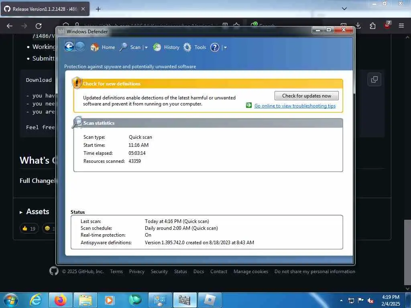Click the warning shield icon
The image size is (411, 308).
coord(77,83)
